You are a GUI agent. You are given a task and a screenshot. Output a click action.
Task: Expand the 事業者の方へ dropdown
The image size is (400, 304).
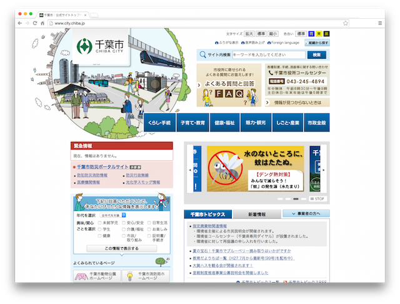point(306,214)
